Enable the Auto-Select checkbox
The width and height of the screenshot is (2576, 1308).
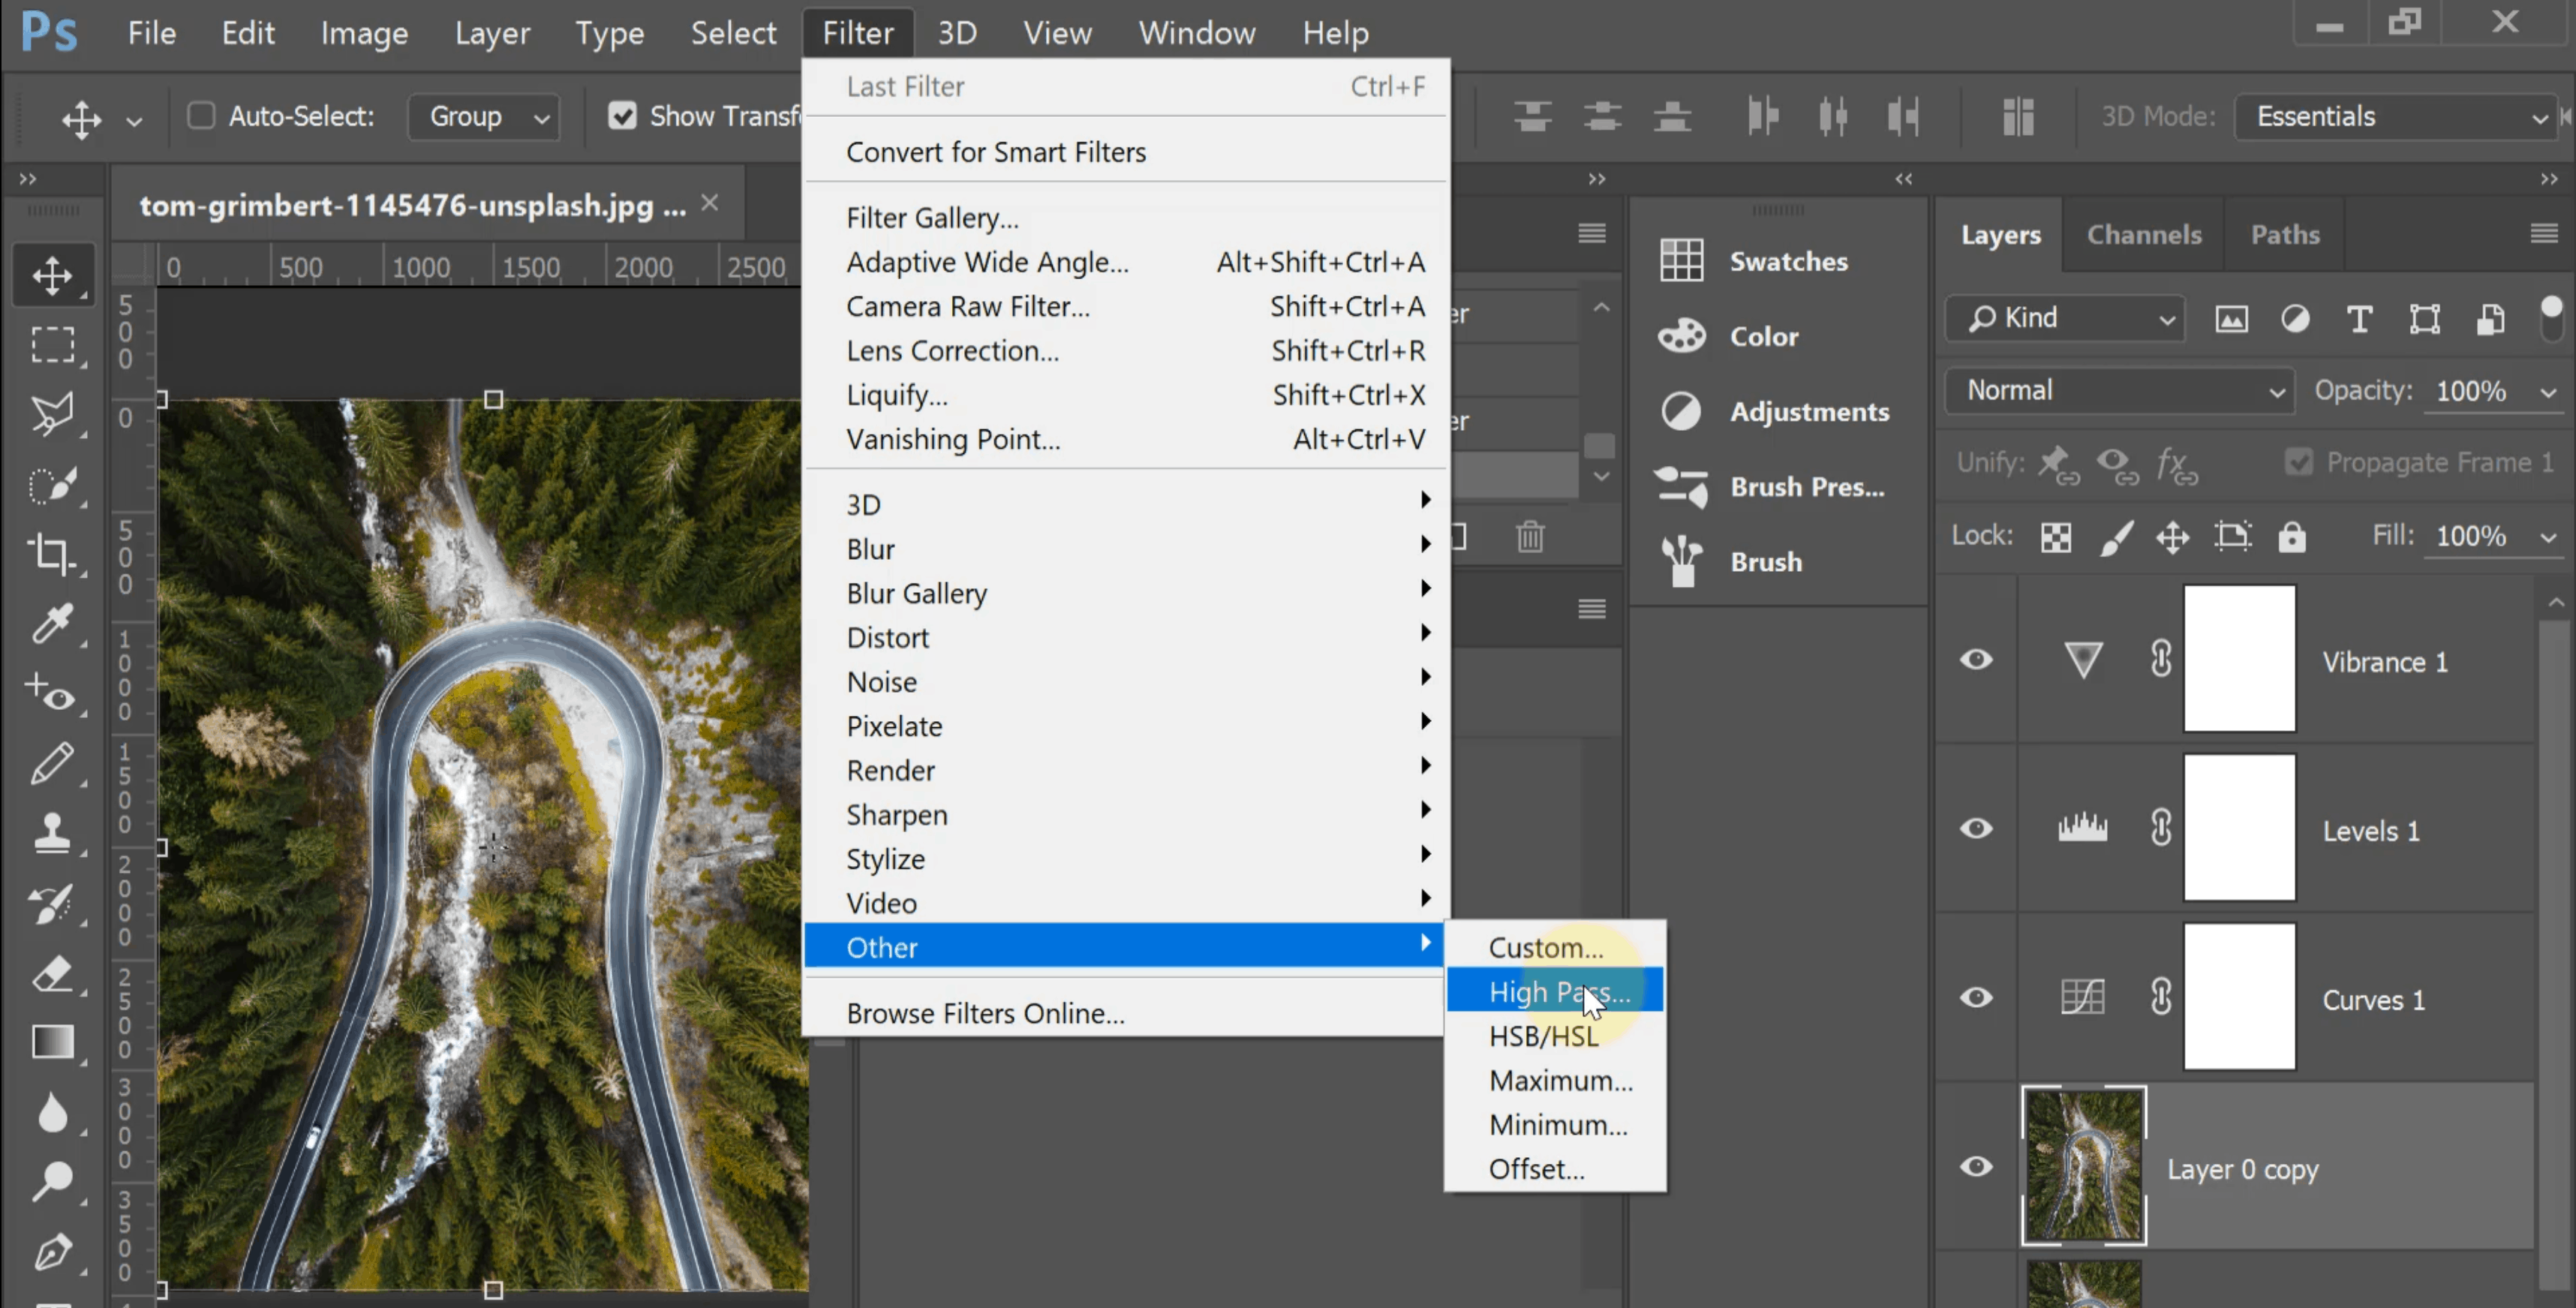click(x=201, y=116)
